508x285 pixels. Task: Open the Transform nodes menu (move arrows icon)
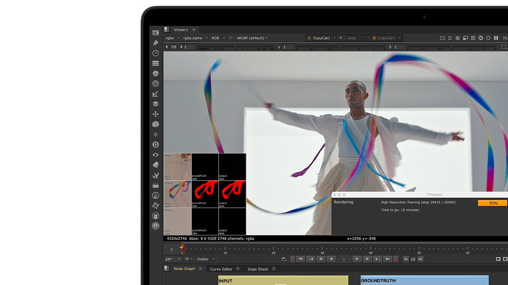[x=155, y=114]
